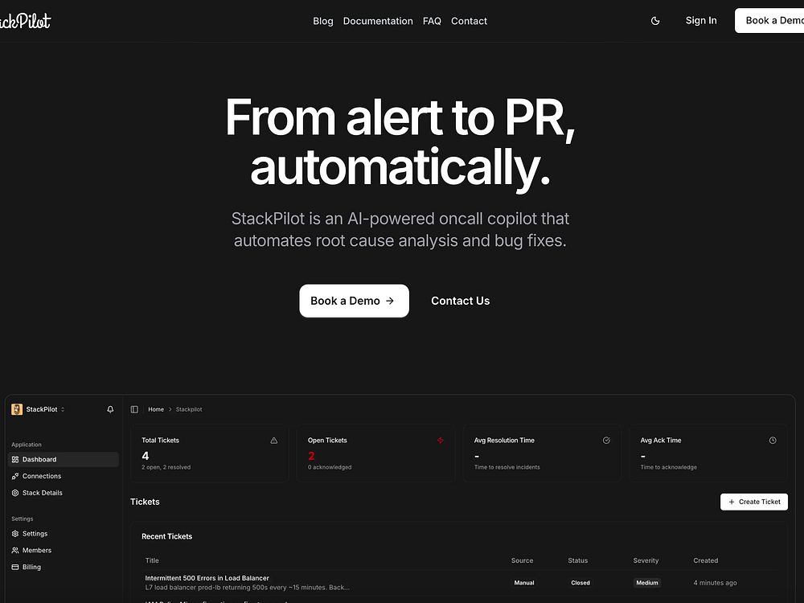Viewport: 804px width, 603px height.
Task: Click the hero Book a Demo button
Action: coord(354,301)
